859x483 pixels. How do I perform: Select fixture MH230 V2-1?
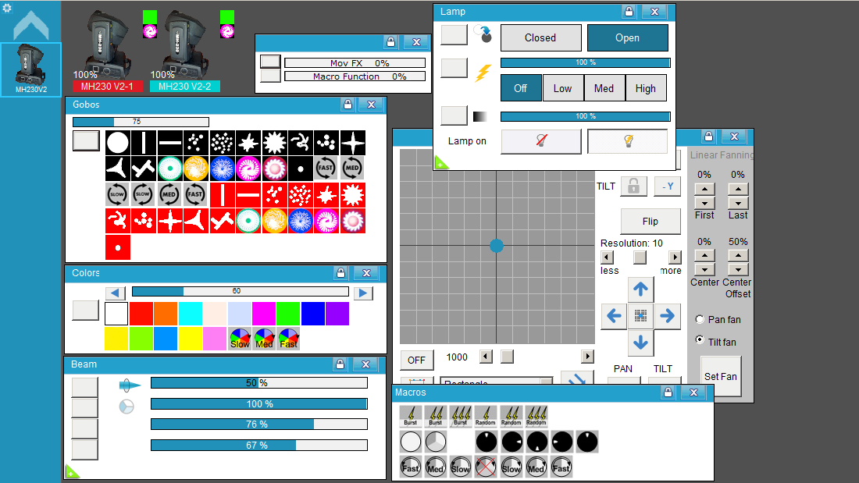[x=108, y=86]
